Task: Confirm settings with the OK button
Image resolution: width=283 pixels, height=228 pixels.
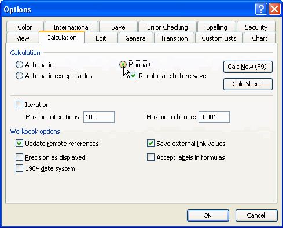Action: click(208, 215)
